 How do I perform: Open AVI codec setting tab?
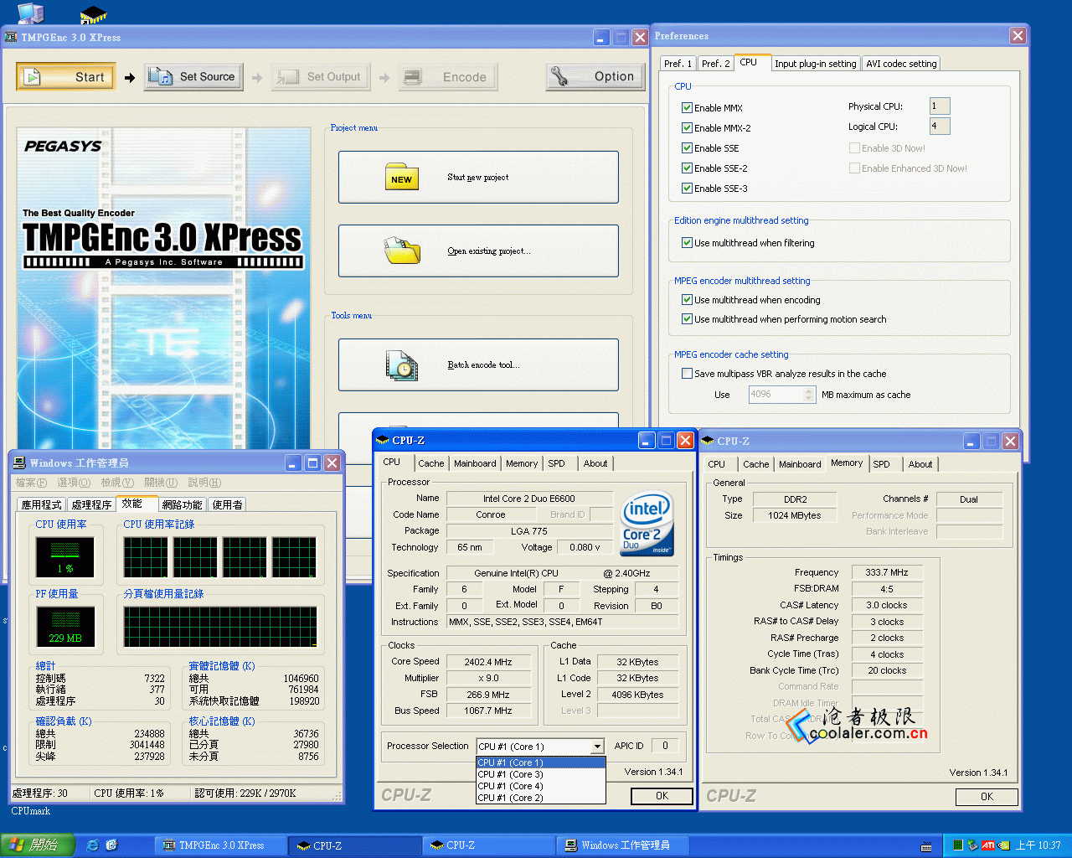click(901, 64)
